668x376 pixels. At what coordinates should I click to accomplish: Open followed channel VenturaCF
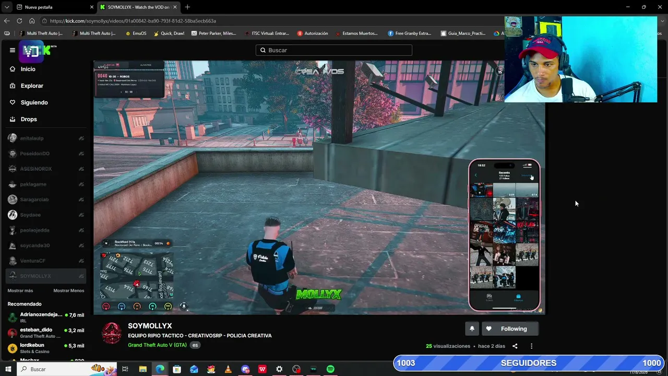pyautogui.click(x=46, y=261)
